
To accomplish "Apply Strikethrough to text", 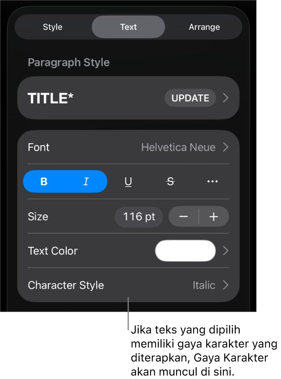I will (170, 182).
